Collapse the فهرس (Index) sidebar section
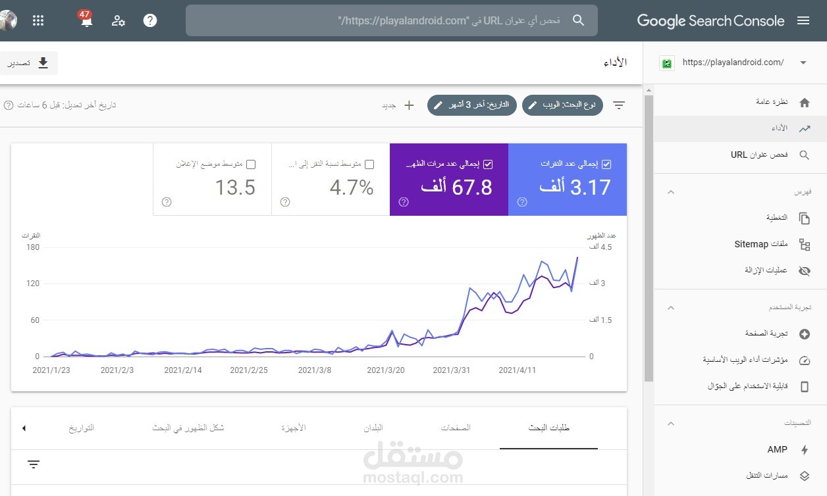The width and height of the screenshot is (827, 496). [670, 191]
